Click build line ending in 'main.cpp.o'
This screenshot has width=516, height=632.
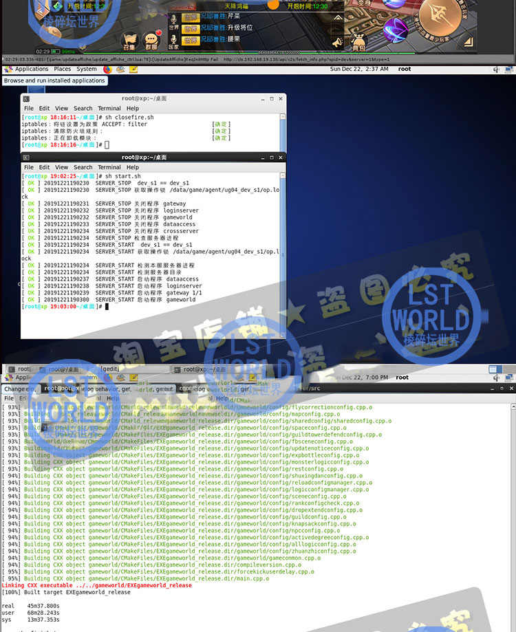click(x=136, y=578)
